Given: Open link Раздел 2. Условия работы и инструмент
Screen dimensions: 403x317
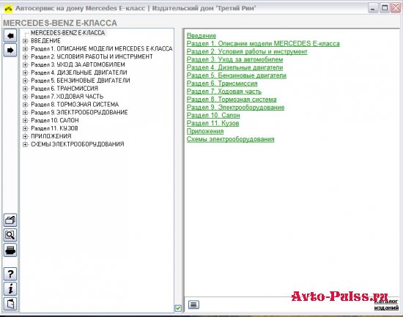Looking at the screenshot, I should (x=247, y=52).
